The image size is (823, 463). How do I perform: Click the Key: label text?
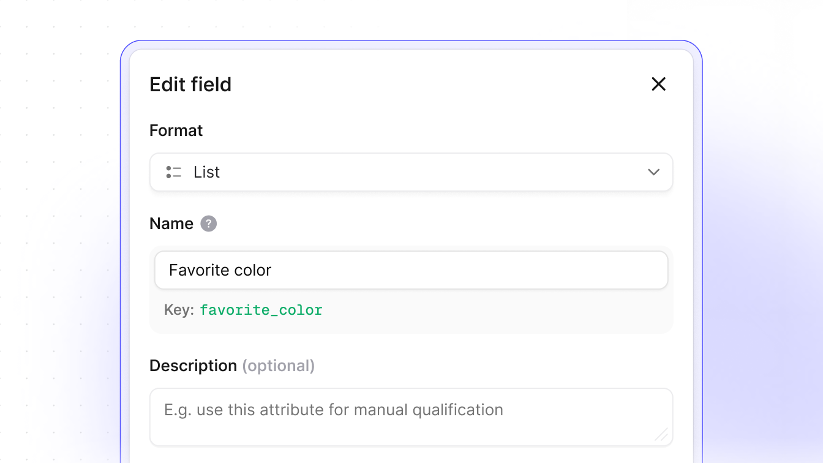[179, 310]
